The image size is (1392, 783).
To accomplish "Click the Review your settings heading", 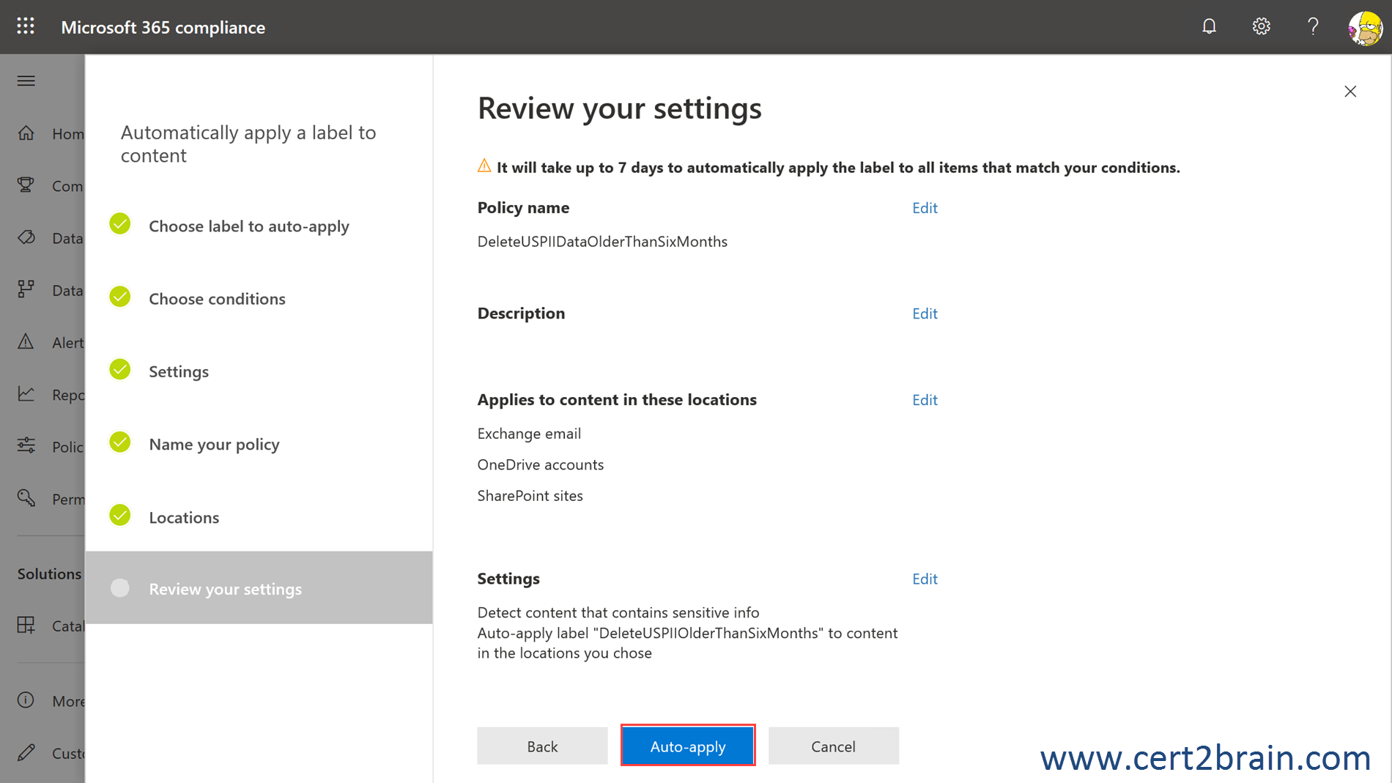I will coord(620,108).
